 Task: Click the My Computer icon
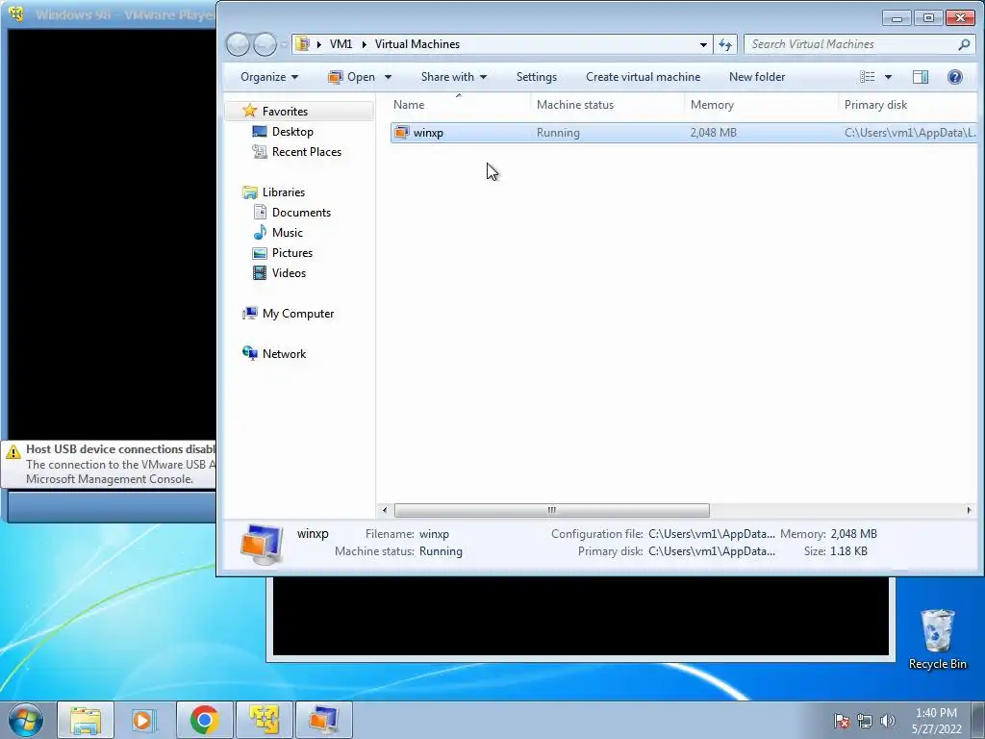[249, 313]
